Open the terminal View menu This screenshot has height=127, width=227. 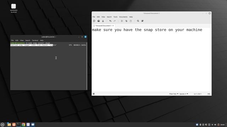click(22, 41)
